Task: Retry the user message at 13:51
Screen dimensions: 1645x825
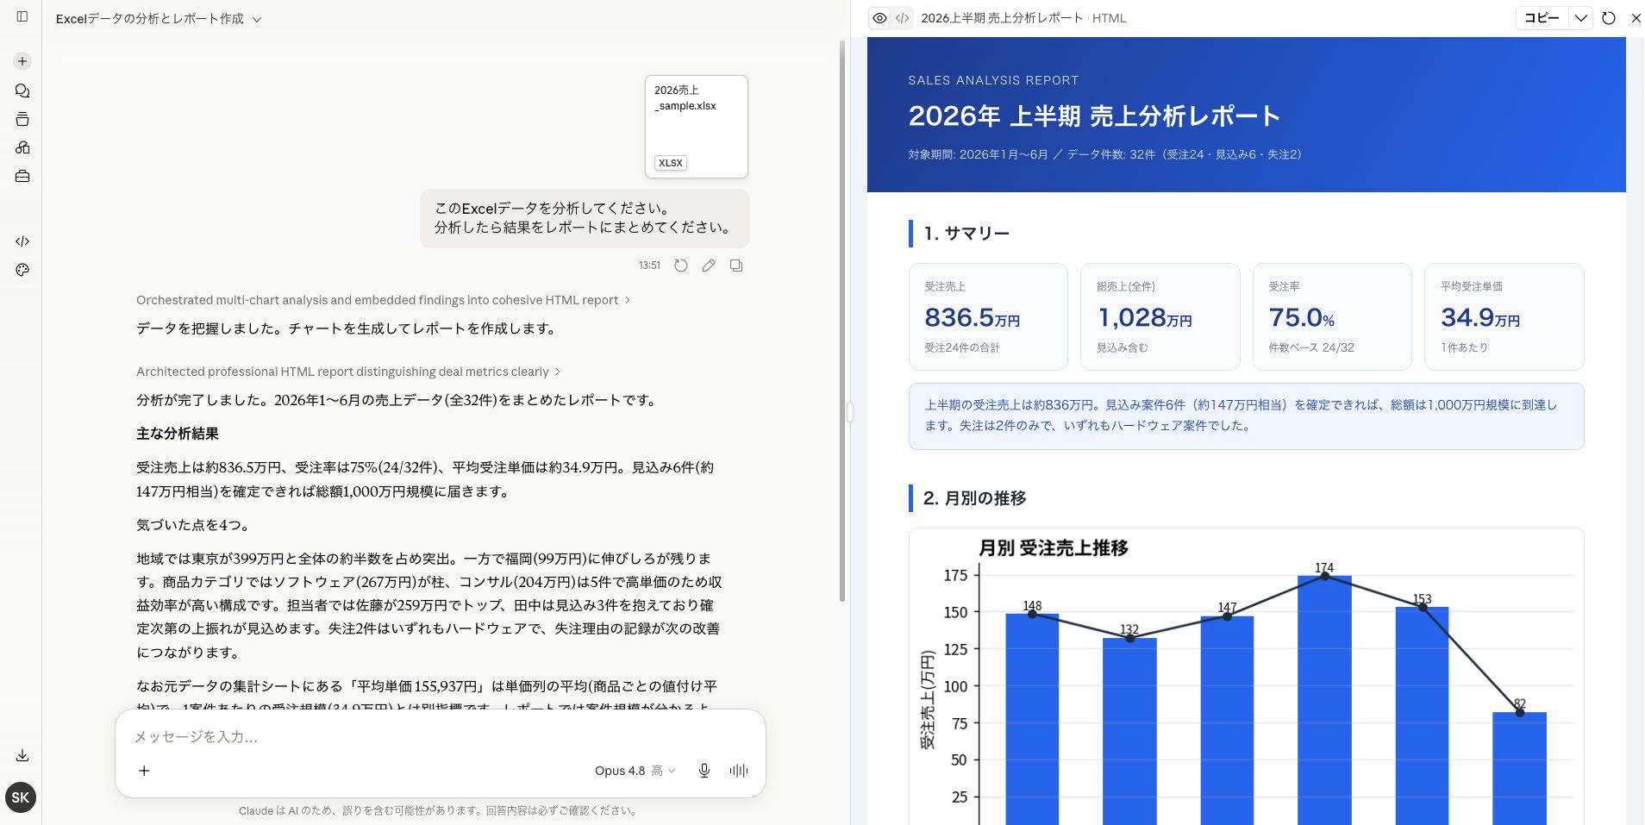Action: 681,266
